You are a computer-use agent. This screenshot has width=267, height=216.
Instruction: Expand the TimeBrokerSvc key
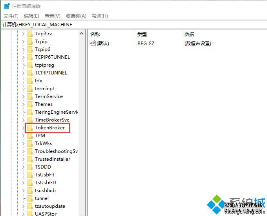23,120
